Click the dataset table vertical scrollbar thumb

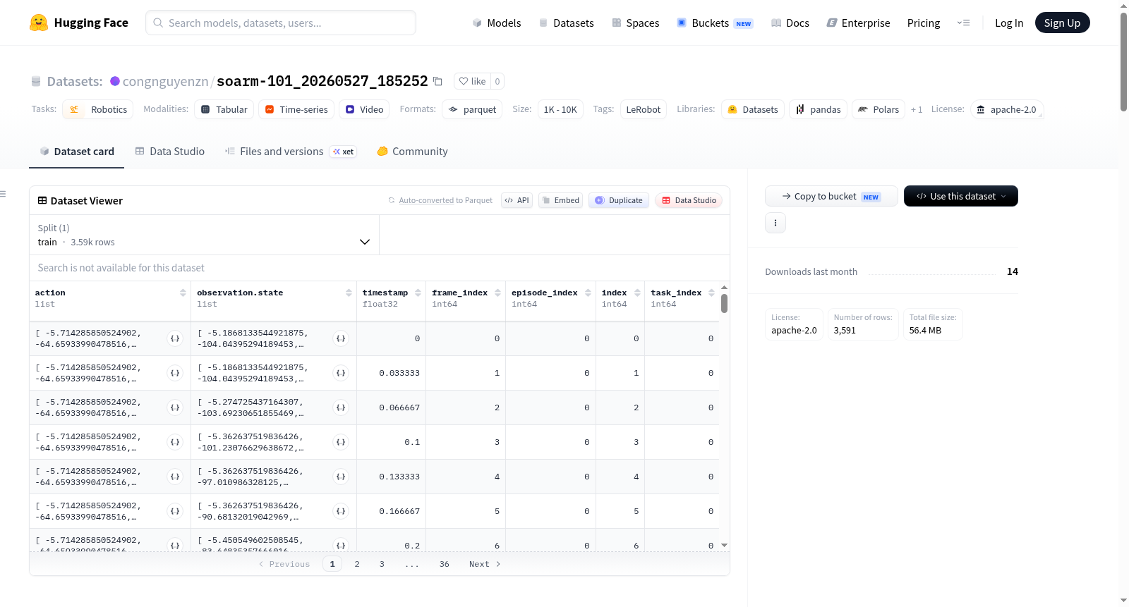[724, 303]
